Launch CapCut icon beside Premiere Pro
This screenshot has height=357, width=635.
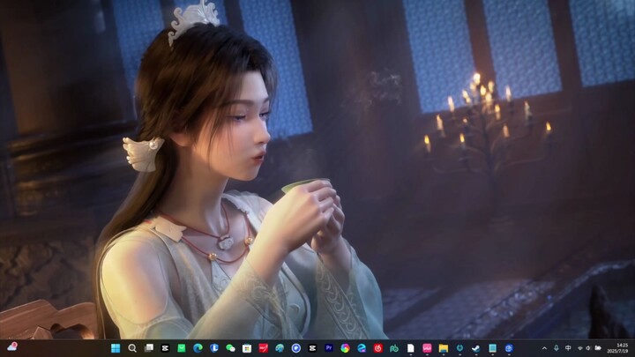point(312,348)
